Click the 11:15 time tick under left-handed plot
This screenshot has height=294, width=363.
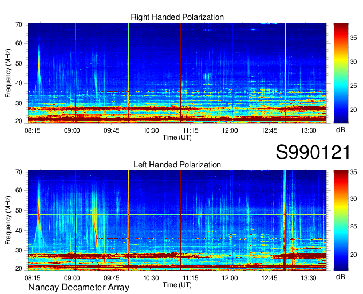click(190, 278)
